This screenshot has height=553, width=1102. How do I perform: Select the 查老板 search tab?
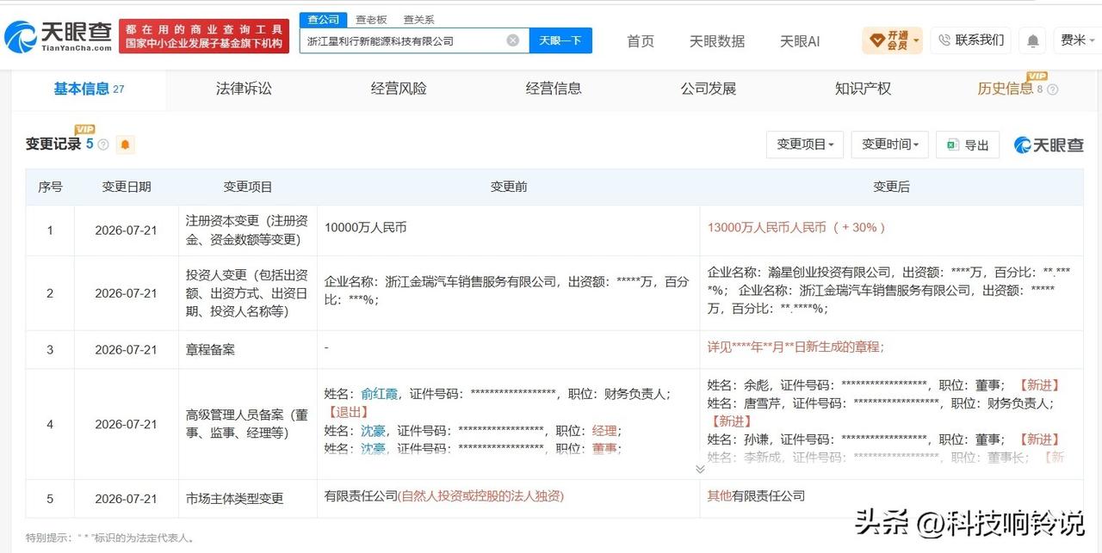371,19
